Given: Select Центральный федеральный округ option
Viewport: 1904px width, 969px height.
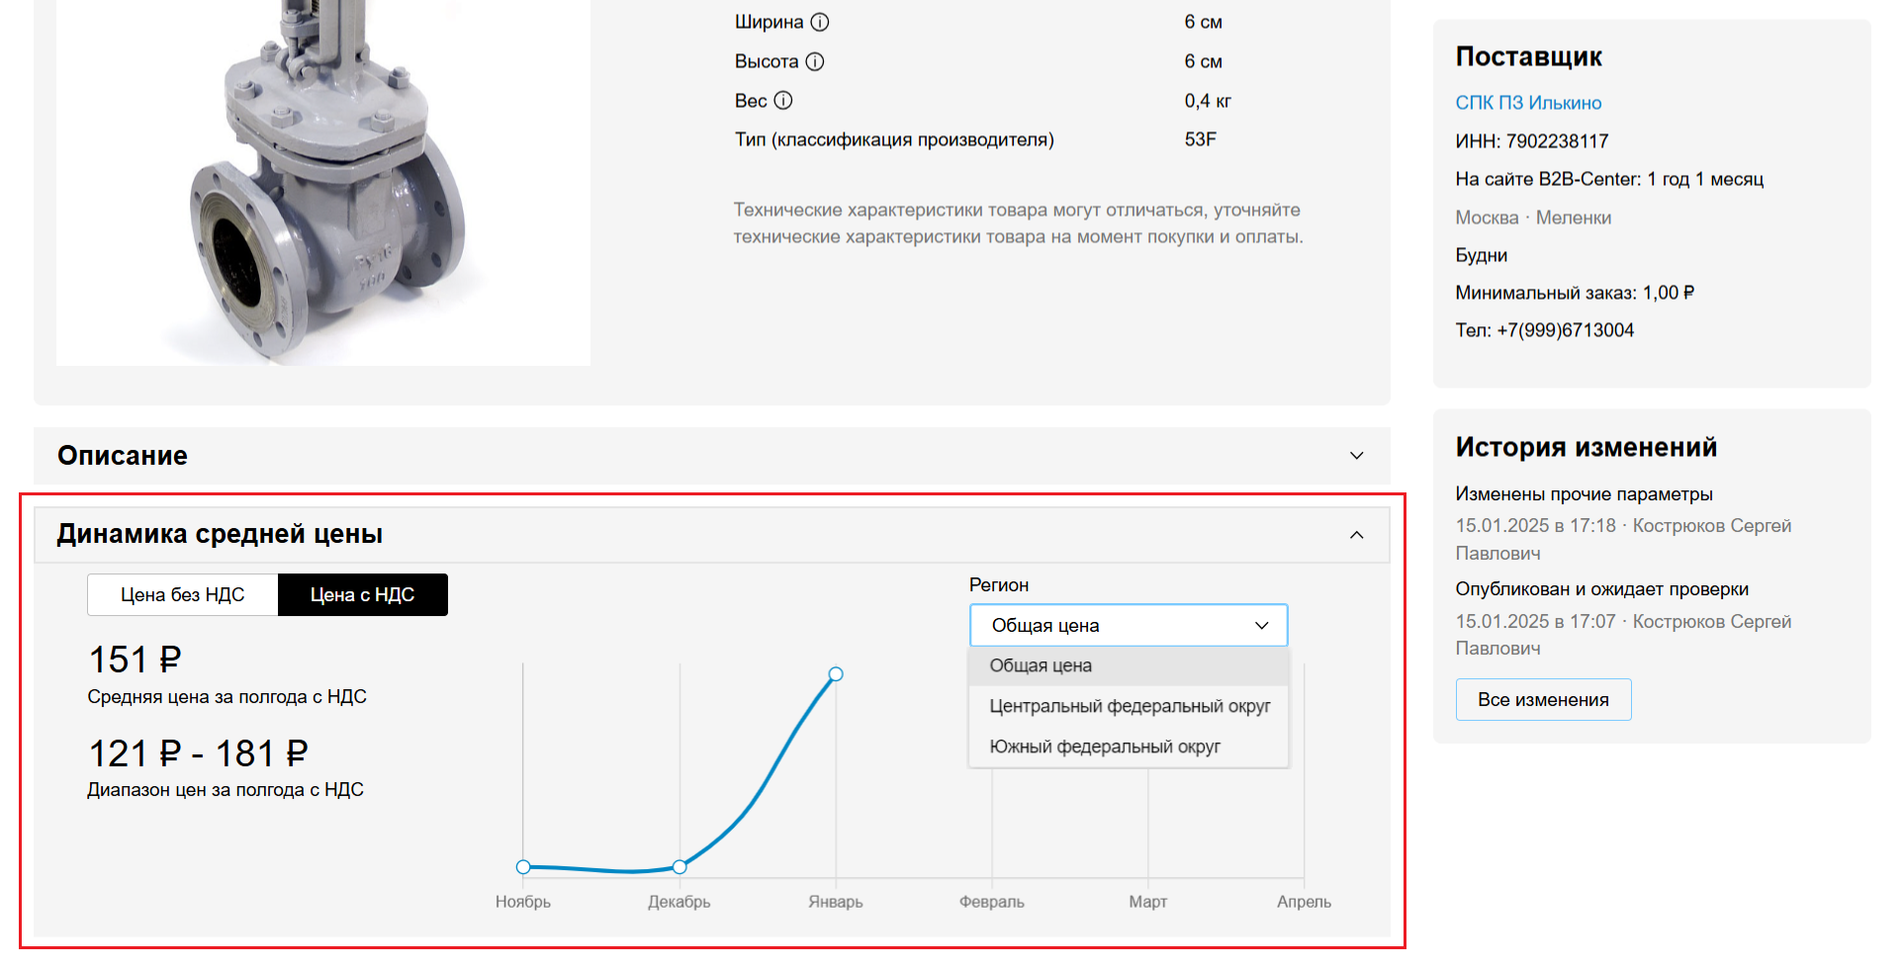Looking at the screenshot, I should point(1130,706).
